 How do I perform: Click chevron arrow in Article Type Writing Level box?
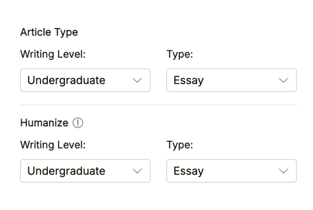point(137,80)
